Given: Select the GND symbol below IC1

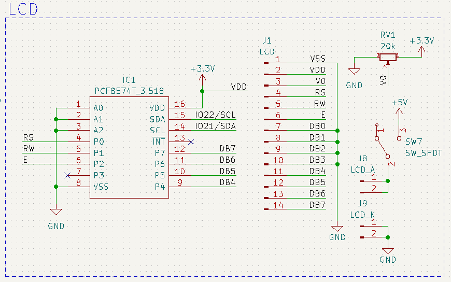Looking at the screenshot, I should click(x=56, y=213).
